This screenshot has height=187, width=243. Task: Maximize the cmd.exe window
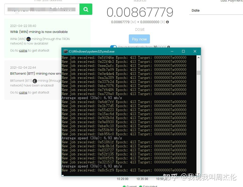coord(183,51)
